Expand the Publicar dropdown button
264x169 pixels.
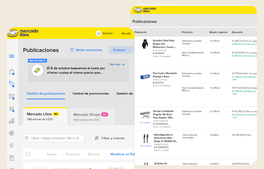pos(121,50)
